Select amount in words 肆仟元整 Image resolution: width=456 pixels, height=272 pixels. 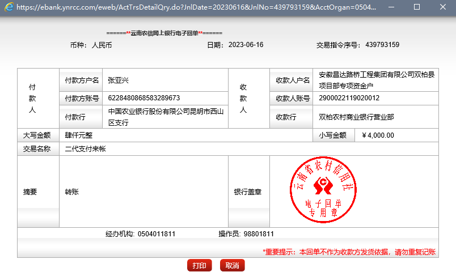(79, 135)
